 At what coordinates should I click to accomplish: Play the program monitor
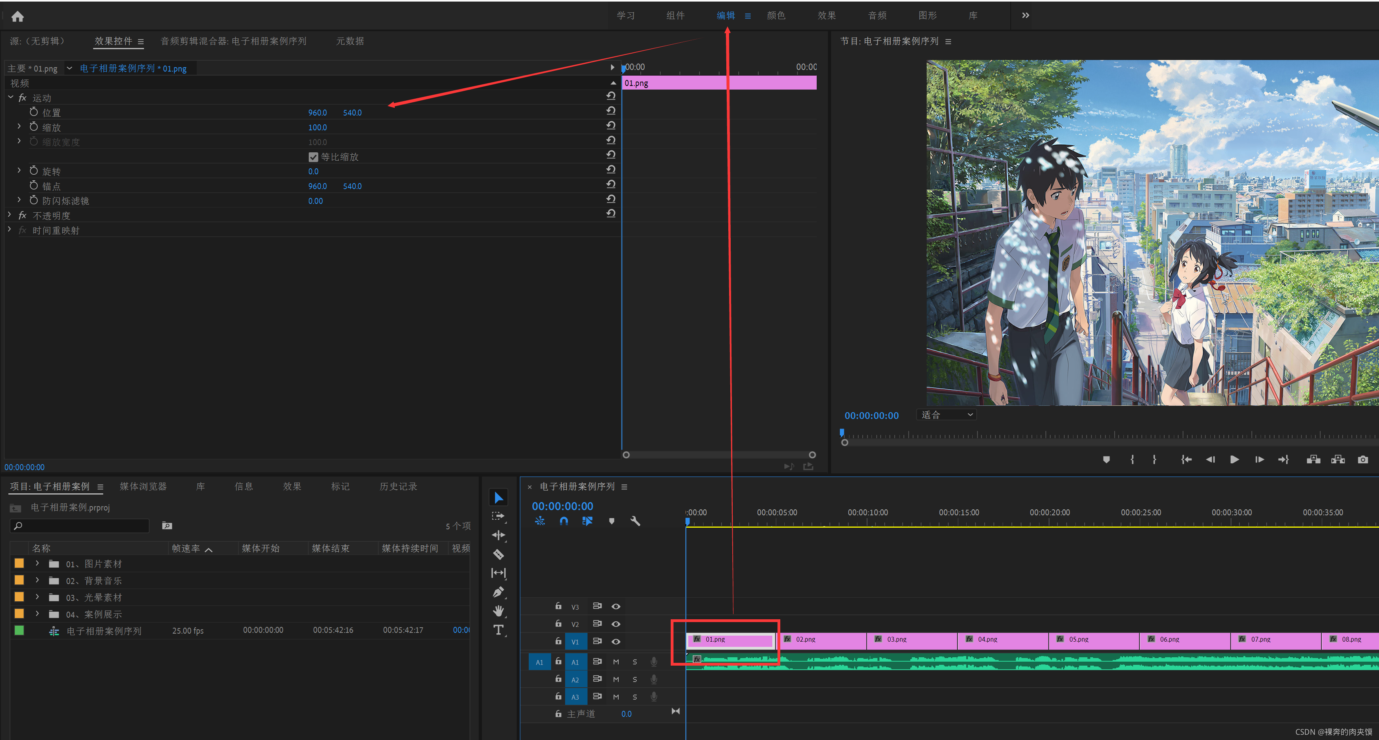coord(1235,460)
